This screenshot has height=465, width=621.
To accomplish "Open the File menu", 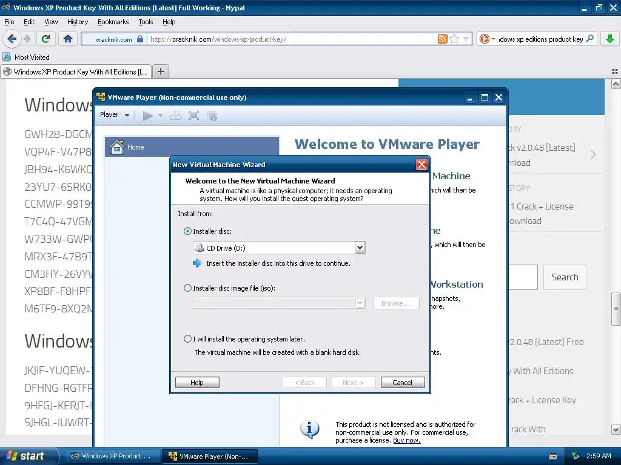I will coord(9,22).
